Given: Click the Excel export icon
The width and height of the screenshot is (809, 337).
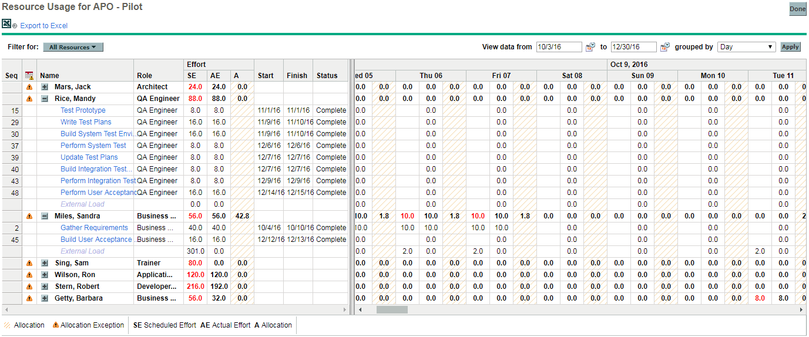Looking at the screenshot, I should click(7, 24).
